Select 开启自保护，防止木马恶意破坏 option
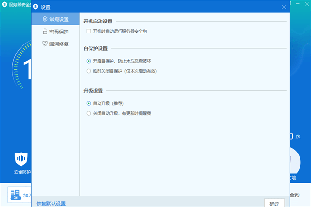This screenshot has width=311, height=207. pos(89,61)
